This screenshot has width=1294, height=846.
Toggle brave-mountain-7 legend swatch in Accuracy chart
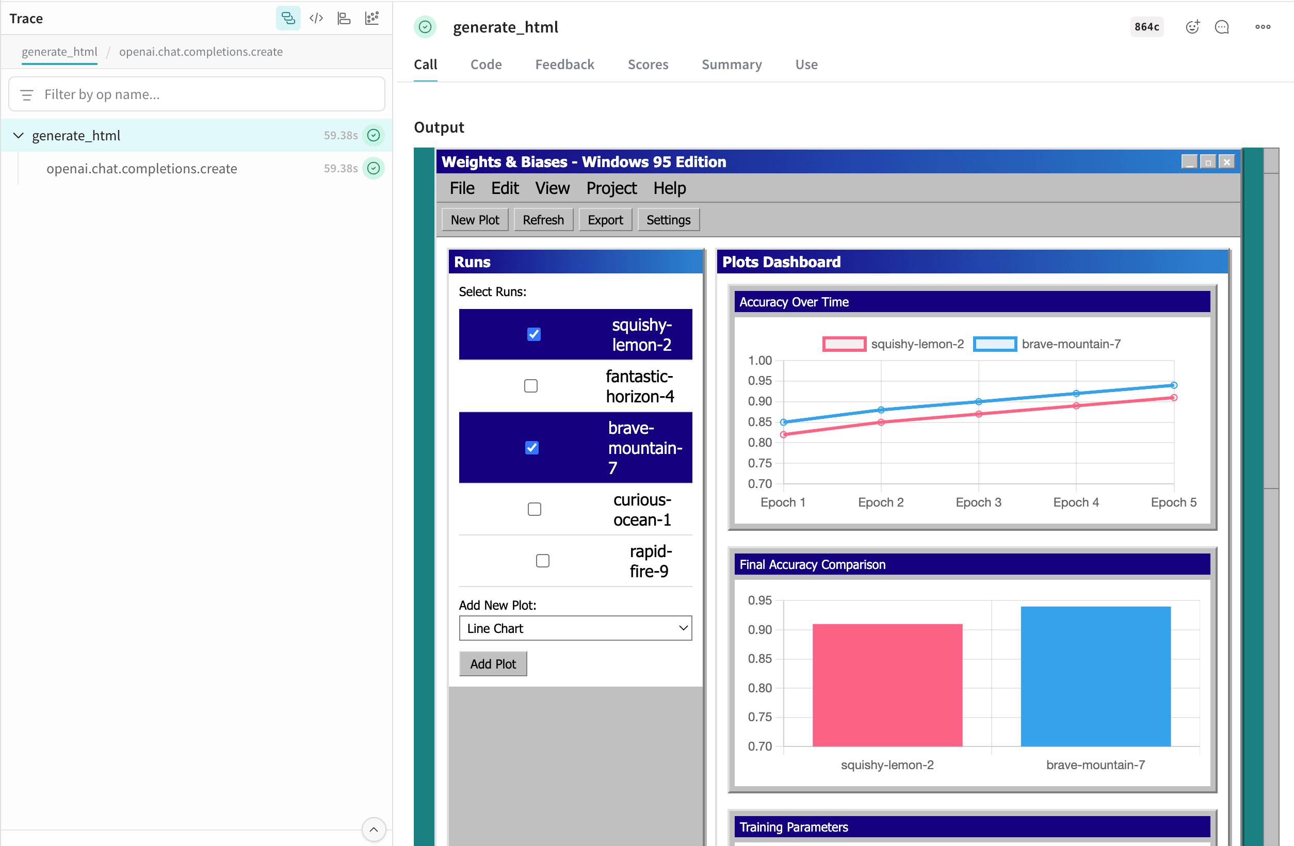tap(994, 344)
